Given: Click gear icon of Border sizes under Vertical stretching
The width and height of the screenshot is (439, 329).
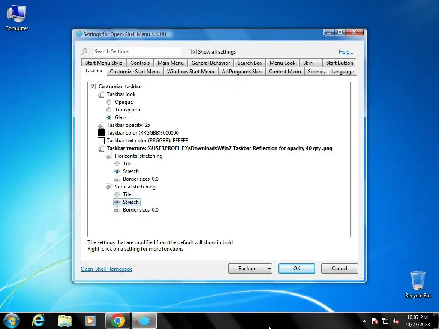Looking at the screenshot, I should pos(117,210).
